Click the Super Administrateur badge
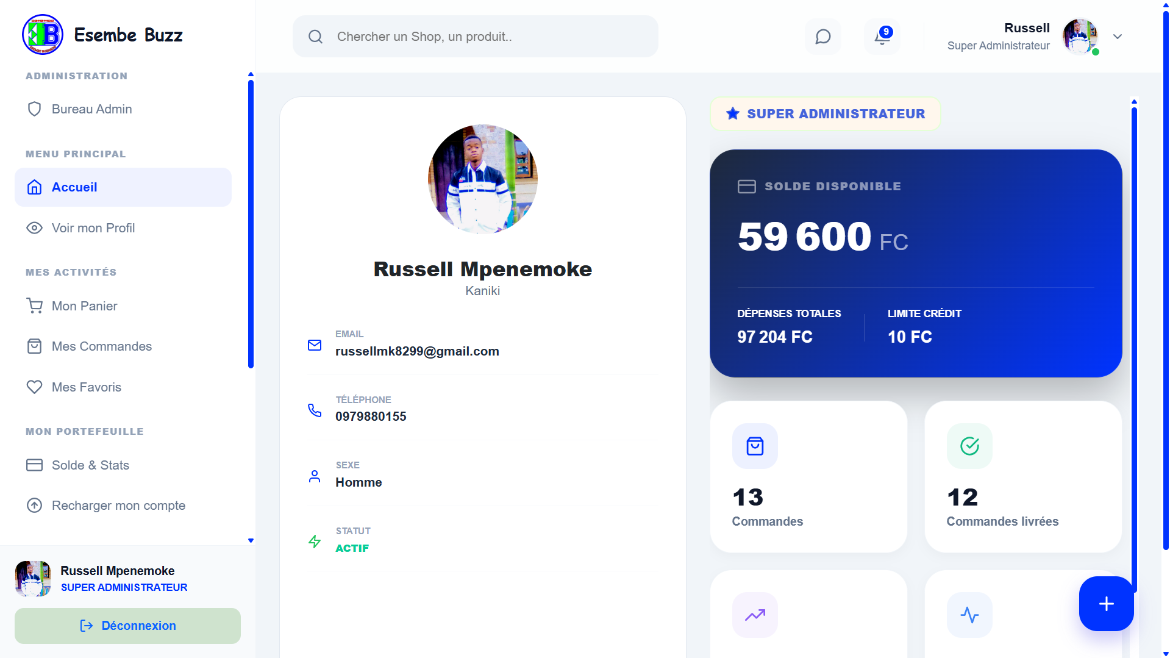 pos(825,113)
